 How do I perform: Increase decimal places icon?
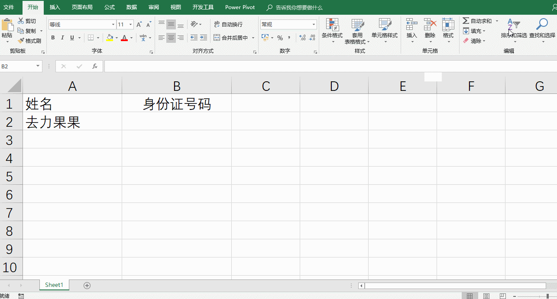point(302,38)
